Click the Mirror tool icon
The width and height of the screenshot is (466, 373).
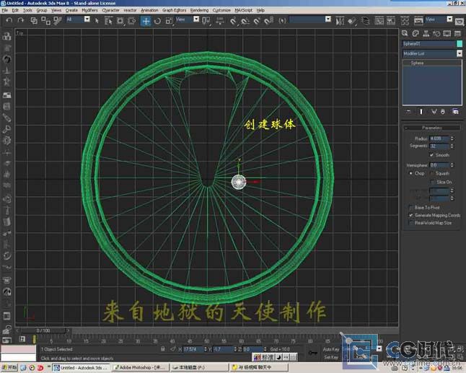(340, 21)
